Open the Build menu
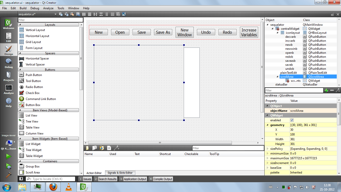The height and width of the screenshot is (192, 341). tap(23, 8)
